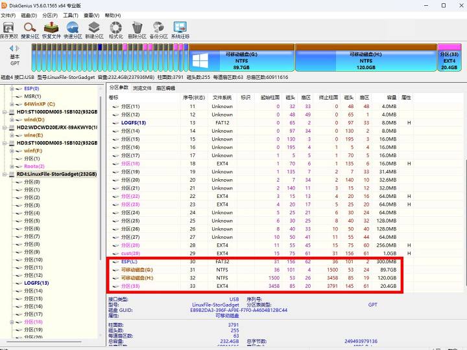Open the Quick Partition tool
This screenshot has width=467, height=350.
point(73,30)
